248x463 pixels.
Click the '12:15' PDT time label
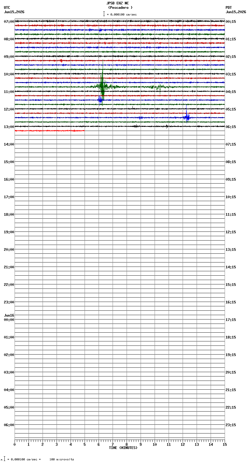pyautogui.click(x=231, y=232)
